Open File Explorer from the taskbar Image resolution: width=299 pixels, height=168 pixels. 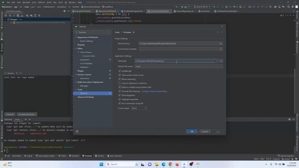(x=157, y=164)
